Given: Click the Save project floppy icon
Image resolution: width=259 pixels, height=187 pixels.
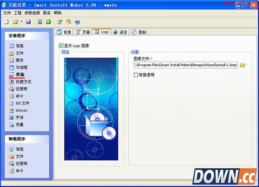Looking at the screenshot, I should coord(28,22).
